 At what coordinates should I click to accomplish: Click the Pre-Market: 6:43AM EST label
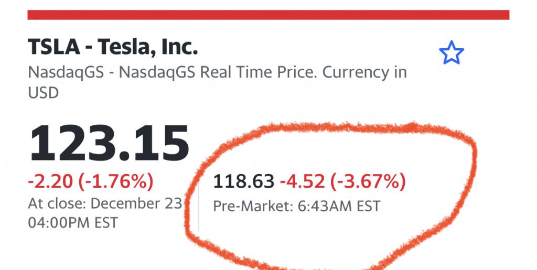297,207
